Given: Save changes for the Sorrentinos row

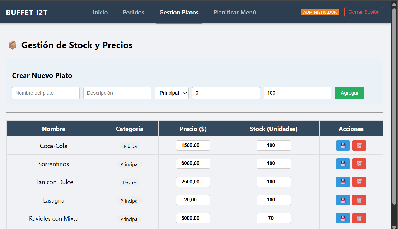Looking at the screenshot, I should click(x=343, y=164).
